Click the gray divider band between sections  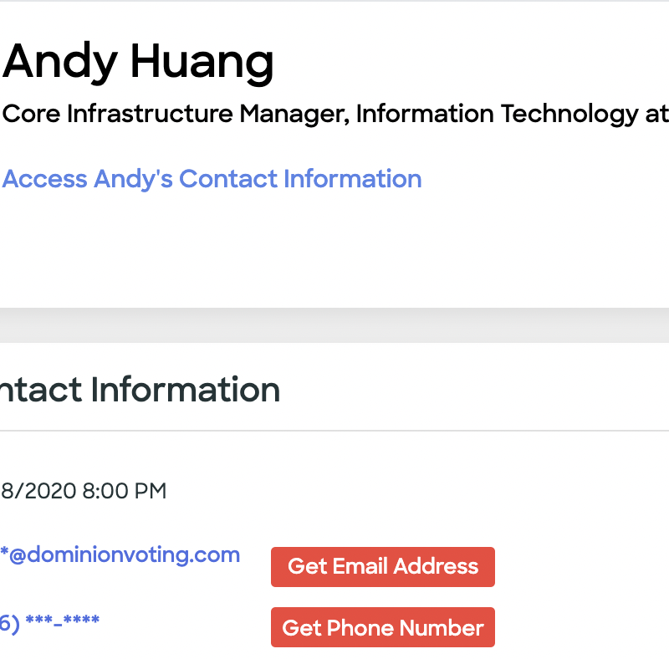pyautogui.click(x=334, y=324)
